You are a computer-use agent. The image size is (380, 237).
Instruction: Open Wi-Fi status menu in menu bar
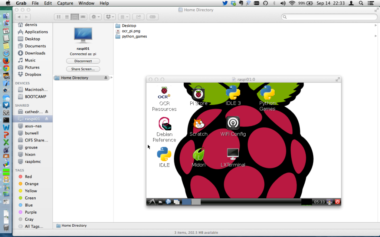(x=292, y=3)
